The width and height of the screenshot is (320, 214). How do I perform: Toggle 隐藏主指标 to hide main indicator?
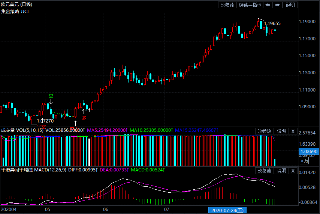250,5
